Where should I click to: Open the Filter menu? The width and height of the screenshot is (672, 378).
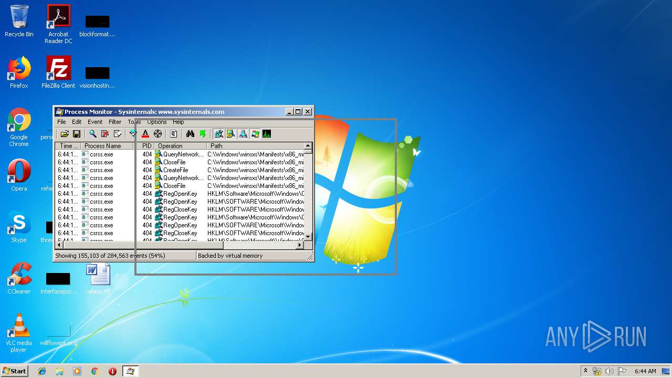115,122
